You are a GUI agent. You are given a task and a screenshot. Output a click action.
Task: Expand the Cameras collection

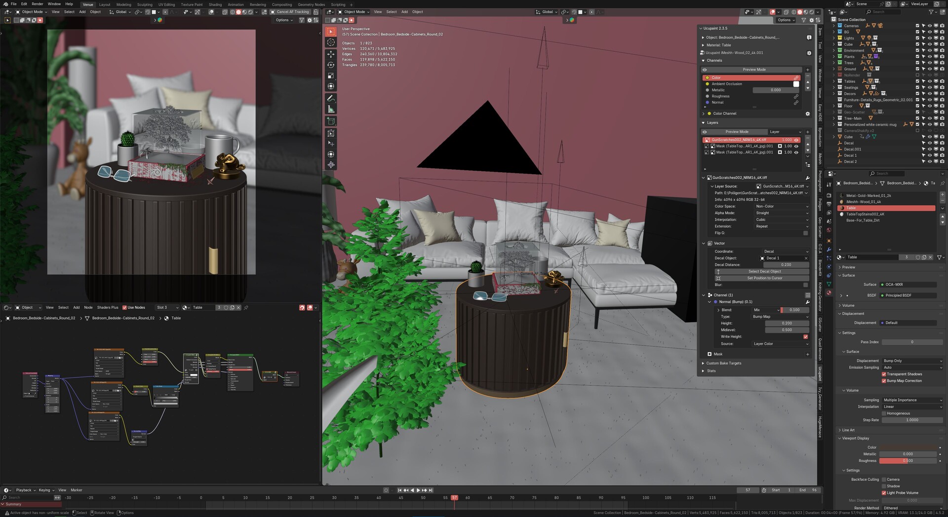[834, 26]
